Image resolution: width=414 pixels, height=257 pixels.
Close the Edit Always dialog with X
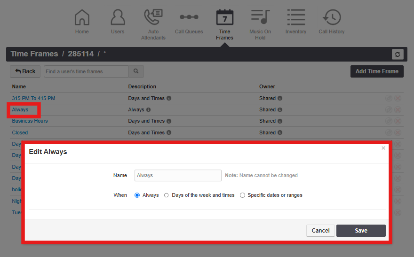click(383, 148)
